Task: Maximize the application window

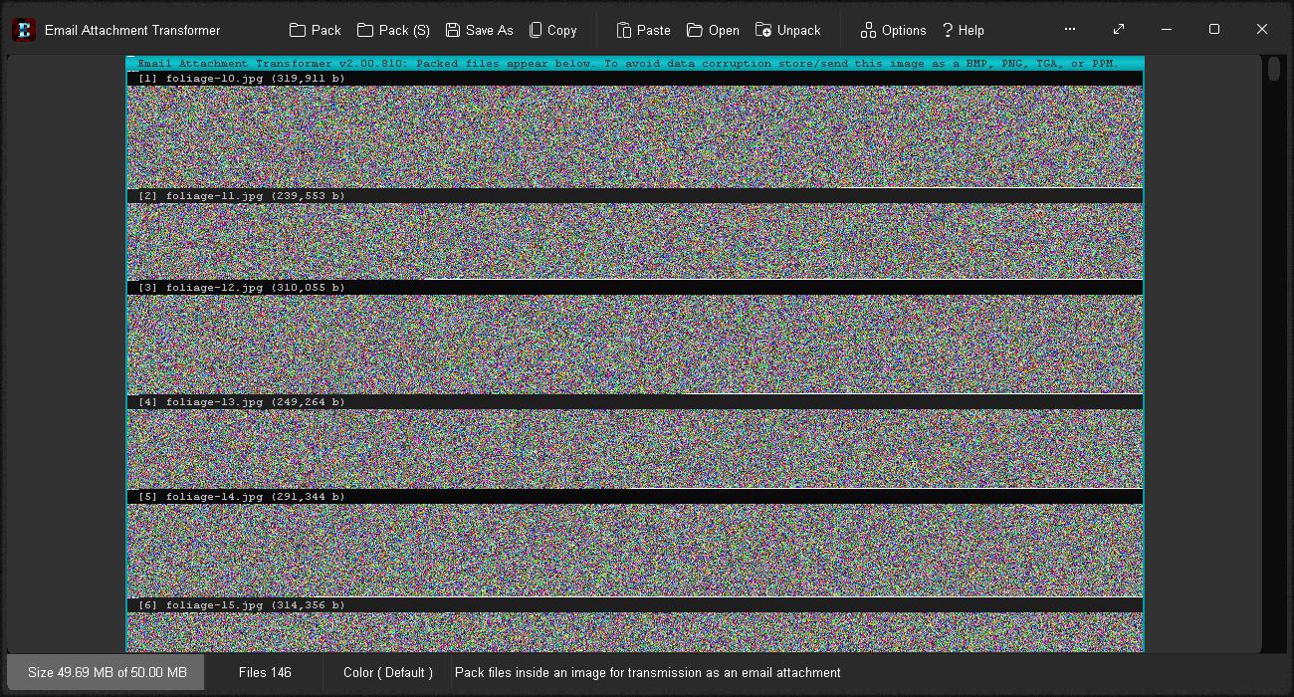Action: pyautogui.click(x=1213, y=29)
